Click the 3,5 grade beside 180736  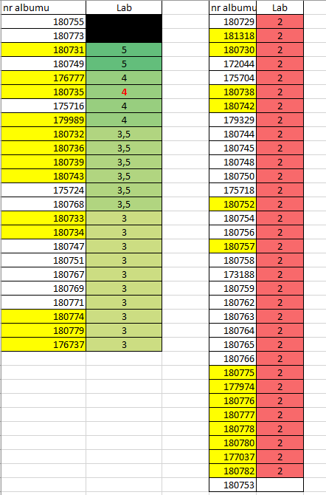(124, 148)
